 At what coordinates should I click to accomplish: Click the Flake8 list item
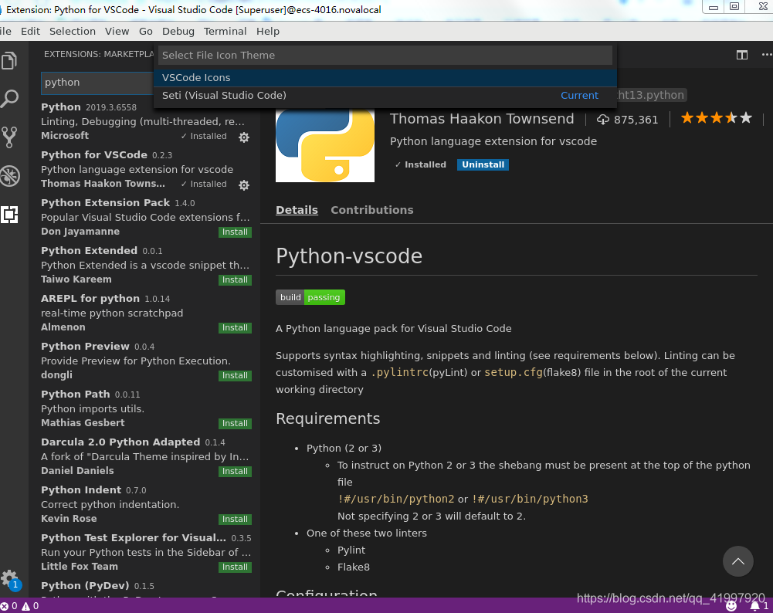point(354,567)
